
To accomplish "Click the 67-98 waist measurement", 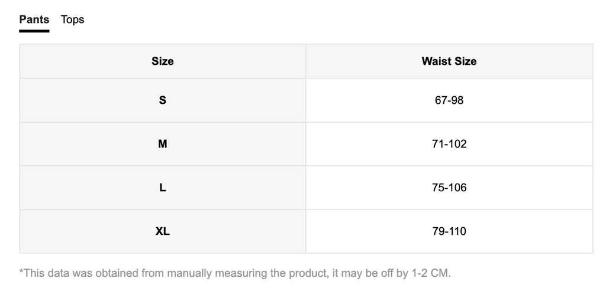I will pos(449,100).
